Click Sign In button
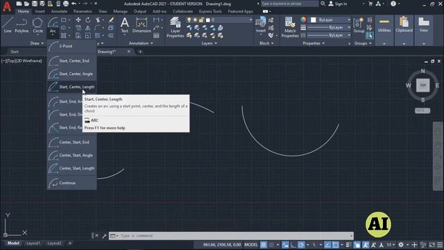The width and height of the screenshot is (444, 250). 338,3
